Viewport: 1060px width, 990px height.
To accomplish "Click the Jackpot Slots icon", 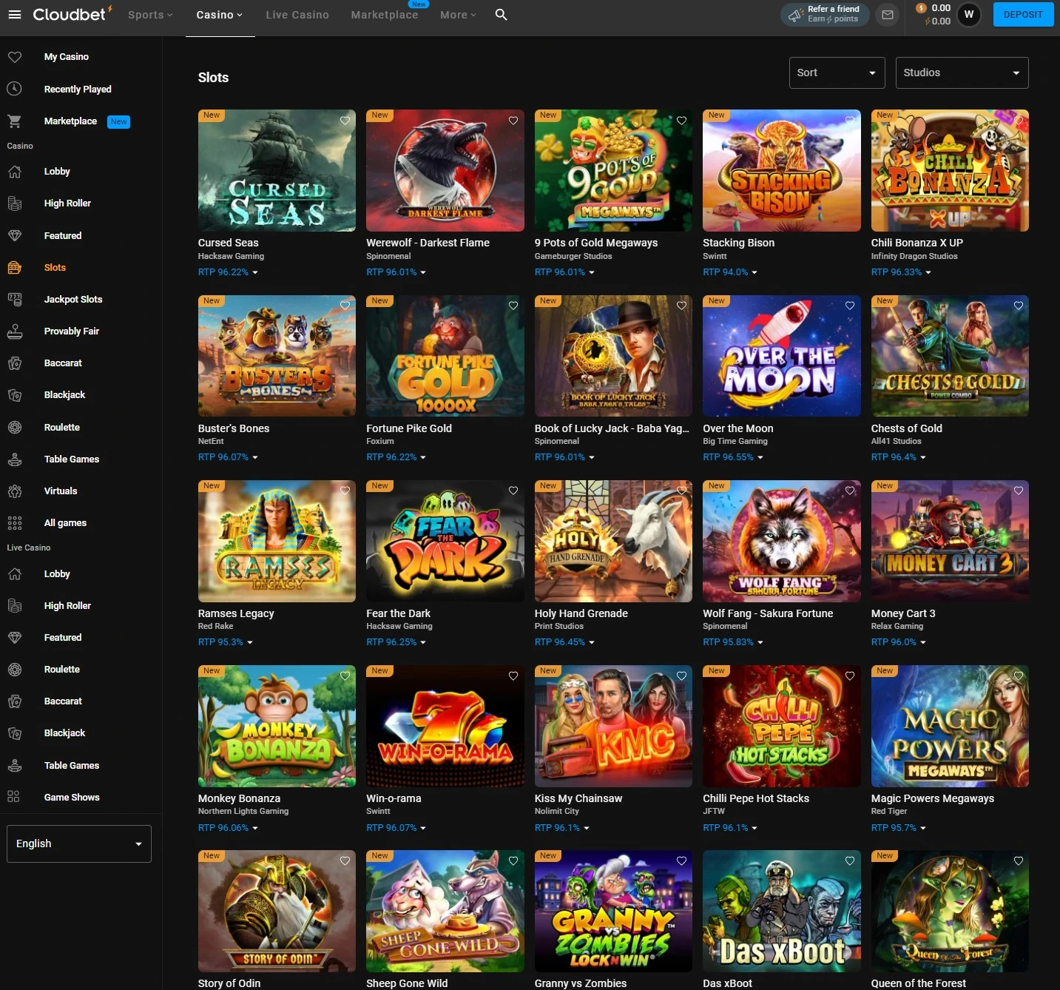I will coord(15,300).
